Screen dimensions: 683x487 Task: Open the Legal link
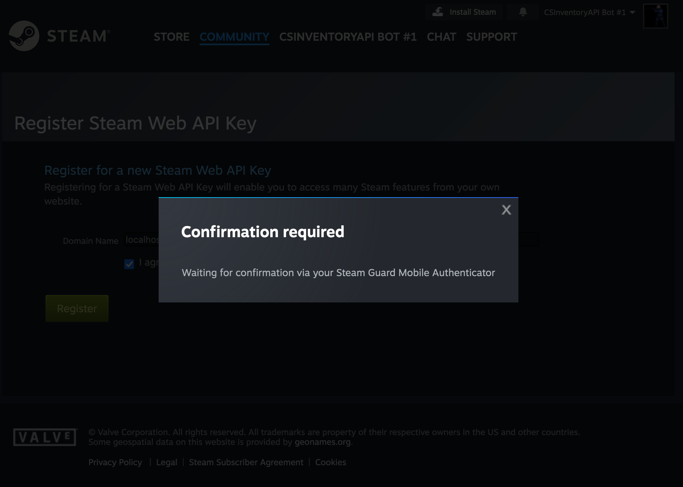click(167, 462)
